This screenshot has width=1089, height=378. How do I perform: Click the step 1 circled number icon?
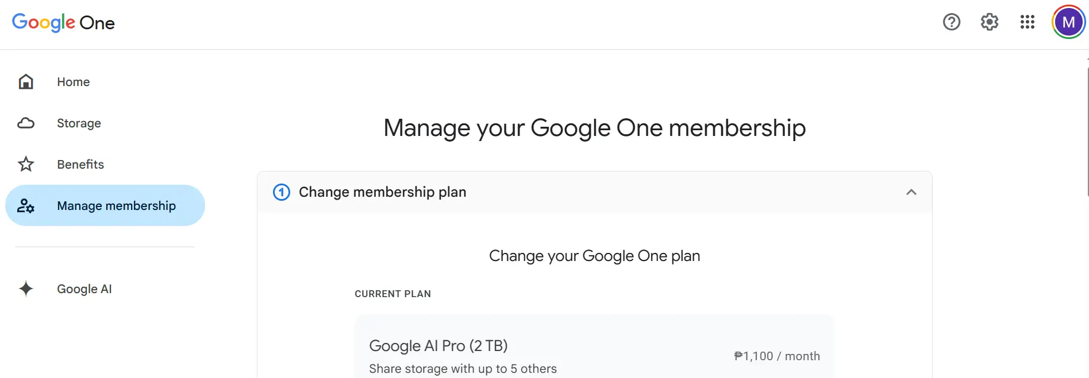(x=282, y=192)
